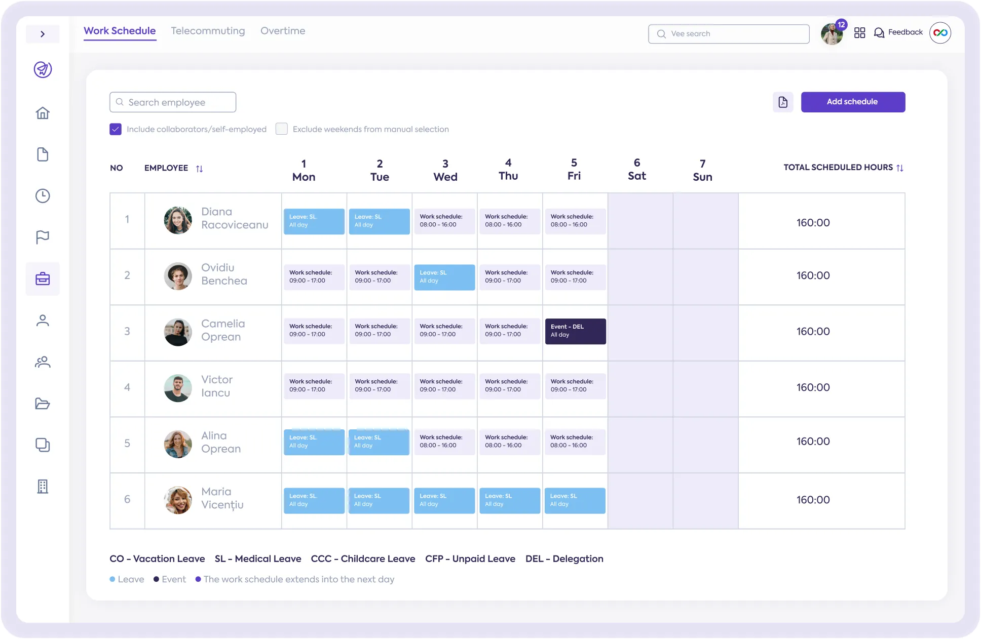
Task: Open Victor Iancu's Monday work schedule cell
Action: click(x=314, y=386)
